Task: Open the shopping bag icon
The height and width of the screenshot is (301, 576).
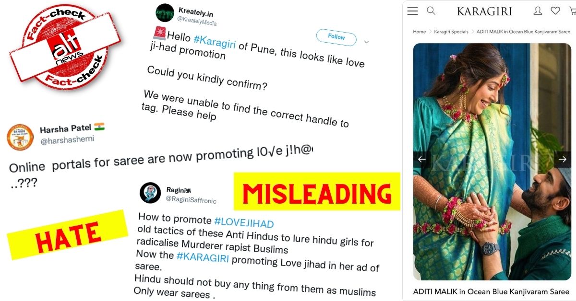Action: click(572, 11)
